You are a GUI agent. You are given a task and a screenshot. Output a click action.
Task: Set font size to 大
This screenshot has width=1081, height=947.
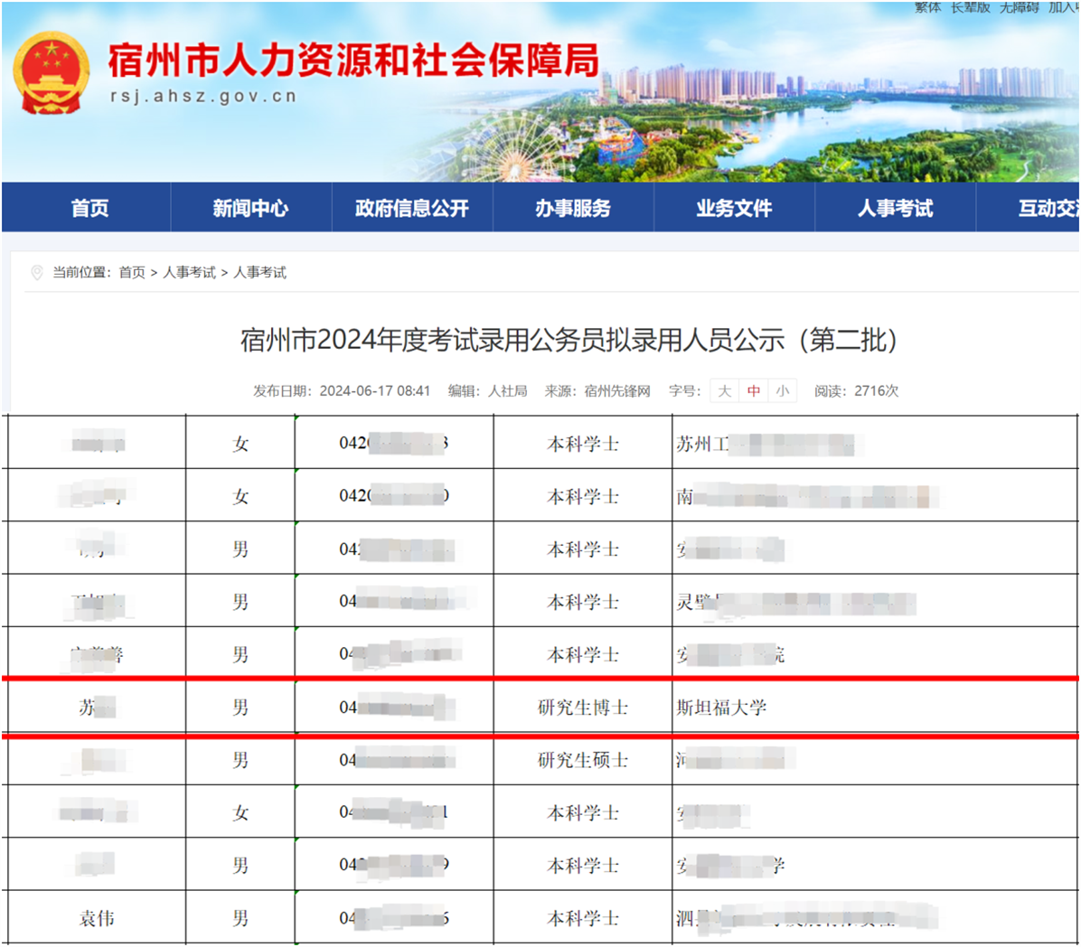coord(724,390)
